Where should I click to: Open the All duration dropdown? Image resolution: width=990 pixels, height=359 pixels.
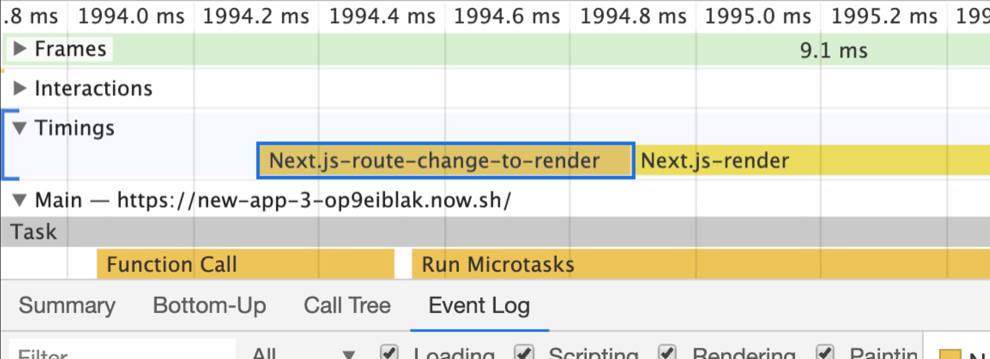click(303, 353)
